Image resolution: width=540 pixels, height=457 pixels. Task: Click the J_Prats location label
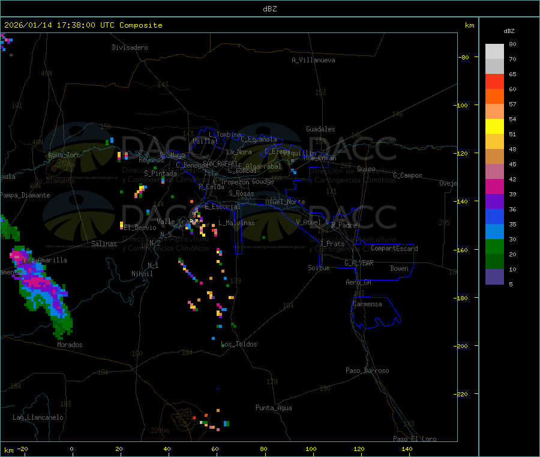click(x=332, y=244)
